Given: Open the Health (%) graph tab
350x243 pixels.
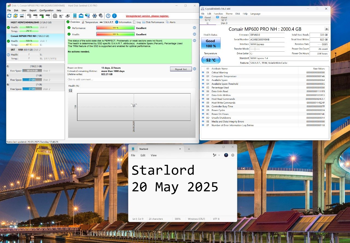Looking at the screenshot, I should (74, 86).
